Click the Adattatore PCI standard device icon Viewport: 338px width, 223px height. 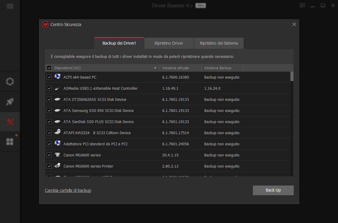tap(58, 143)
